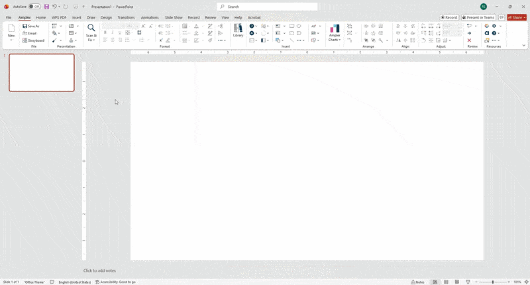Image resolution: width=530 pixels, height=285 pixels.
Task: Click the Scan & Fix magnifier icon
Action: coord(91,28)
